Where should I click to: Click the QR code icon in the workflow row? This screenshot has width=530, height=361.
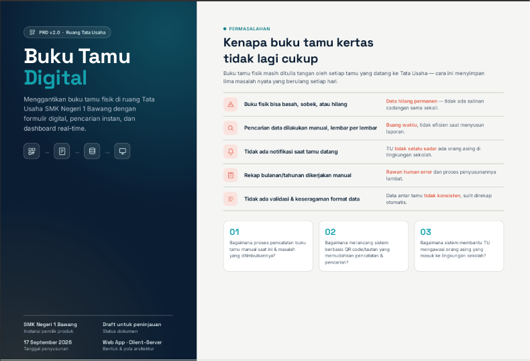click(32, 151)
